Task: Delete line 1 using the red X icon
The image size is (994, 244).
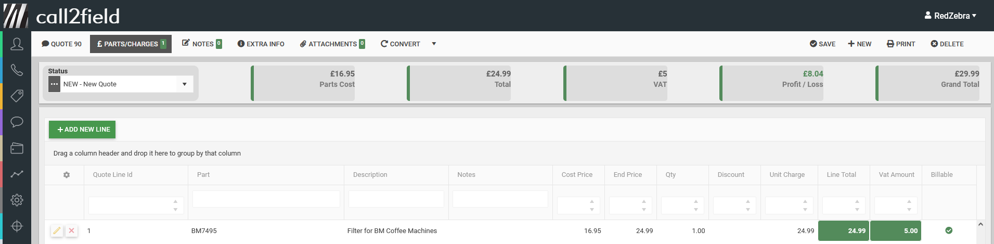Action: pyautogui.click(x=72, y=230)
